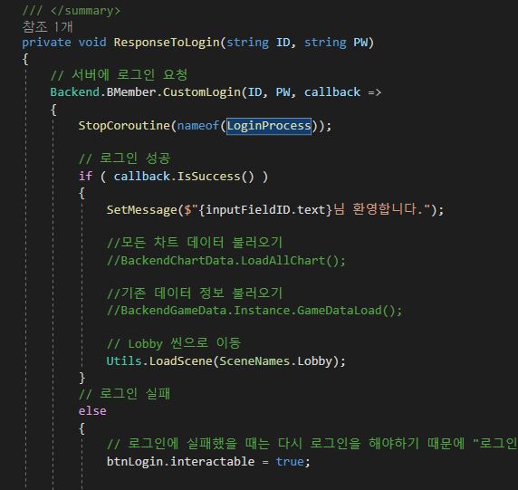Click the commented BackendGameData.Instance.GameDataLoad line

[254, 311]
